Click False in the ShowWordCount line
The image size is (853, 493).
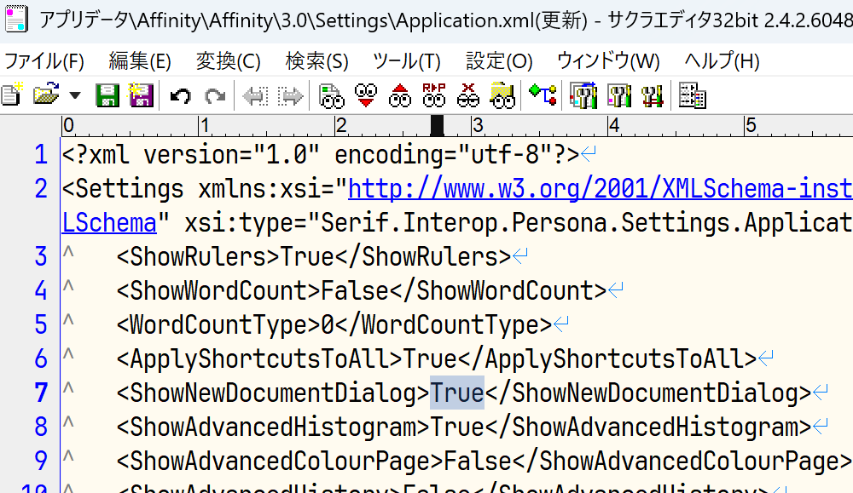pos(355,291)
